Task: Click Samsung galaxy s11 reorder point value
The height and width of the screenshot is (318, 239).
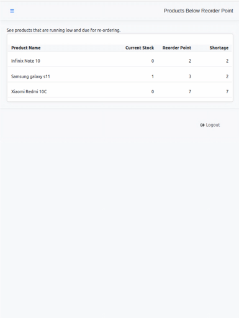Action: pyautogui.click(x=190, y=76)
